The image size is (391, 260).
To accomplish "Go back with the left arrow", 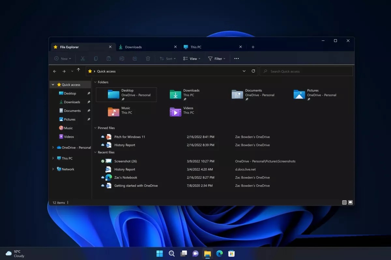I will pyautogui.click(x=55, y=71).
